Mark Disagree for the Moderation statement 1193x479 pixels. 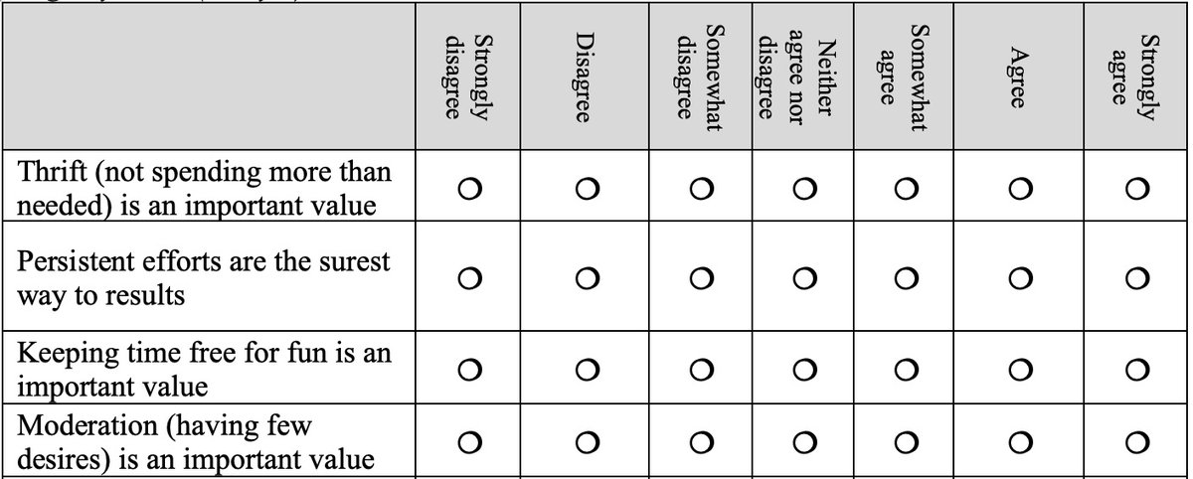click(587, 440)
